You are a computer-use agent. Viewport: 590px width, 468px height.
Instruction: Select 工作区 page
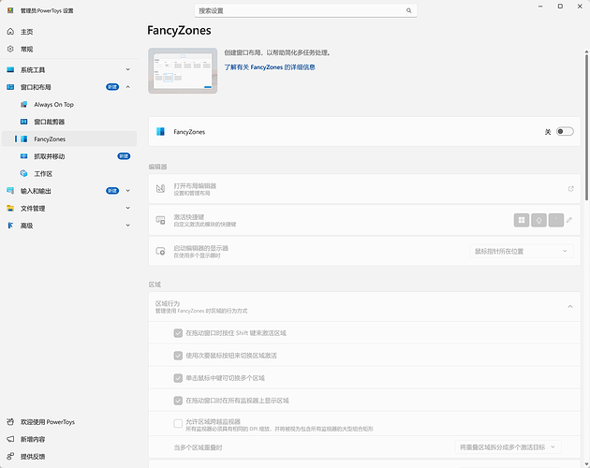pos(69,173)
